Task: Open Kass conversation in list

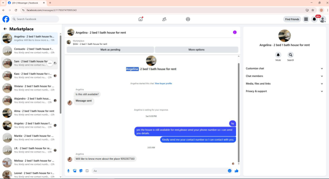Action: pyautogui.click(x=30, y=75)
